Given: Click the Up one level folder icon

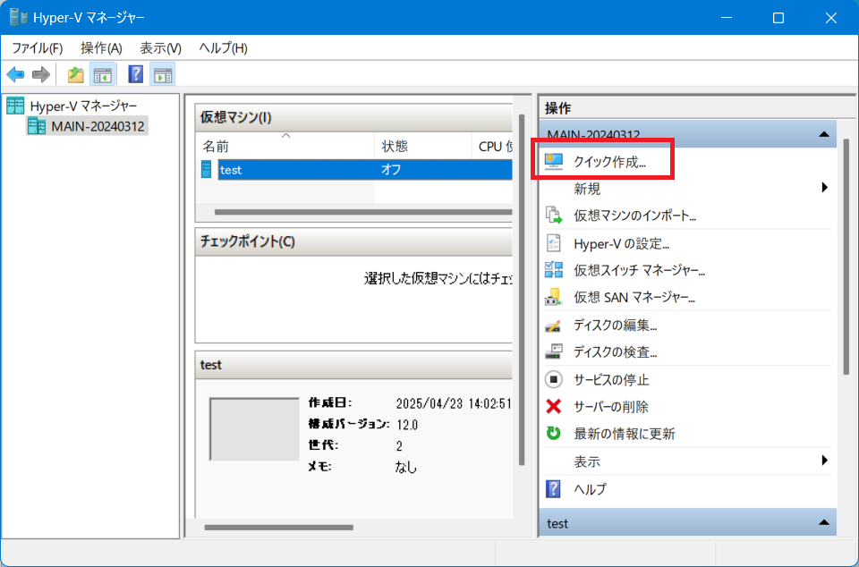Looking at the screenshot, I should (x=75, y=74).
